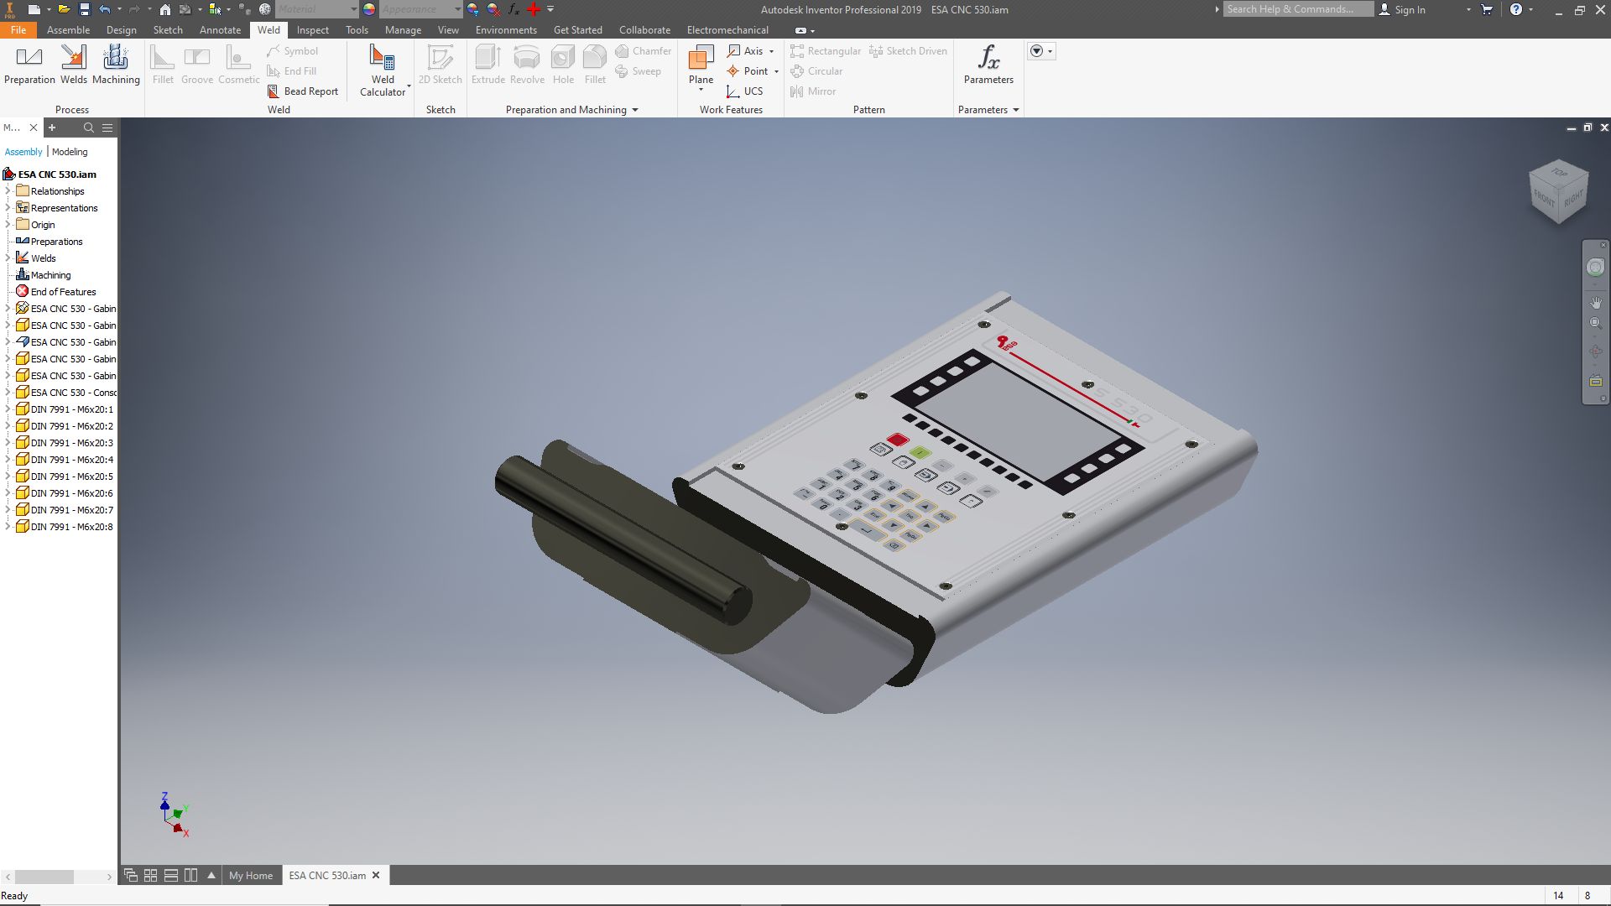Click the Search Help & Commands field

[1296, 9]
